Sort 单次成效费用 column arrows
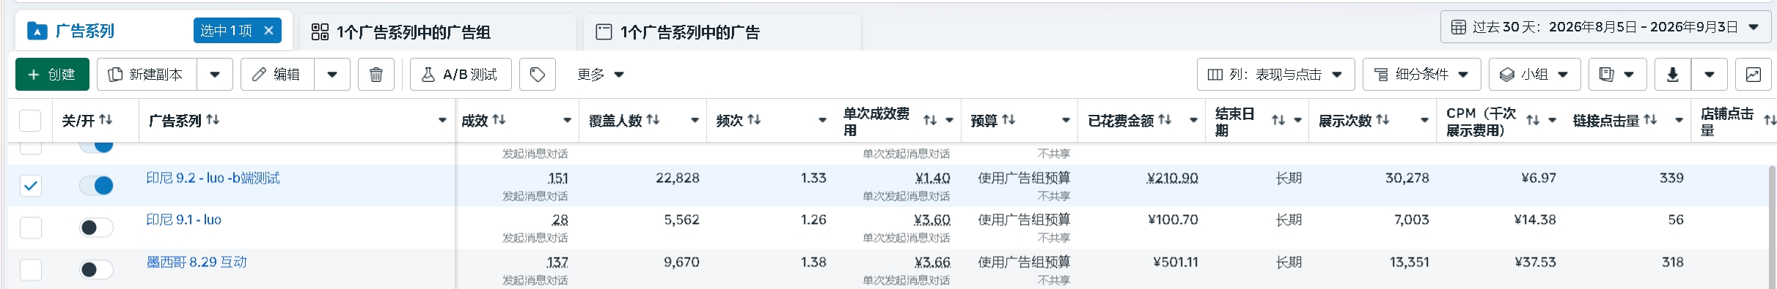The height and width of the screenshot is (289, 1777). (930, 120)
